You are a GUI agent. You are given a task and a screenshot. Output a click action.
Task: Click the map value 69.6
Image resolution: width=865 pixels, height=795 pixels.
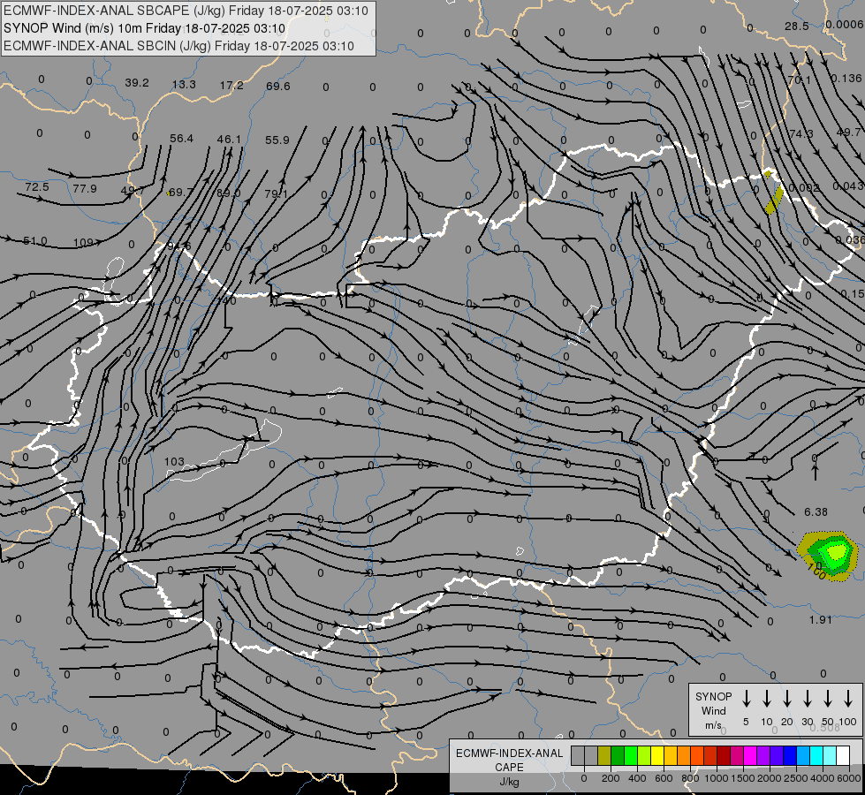tap(277, 87)
